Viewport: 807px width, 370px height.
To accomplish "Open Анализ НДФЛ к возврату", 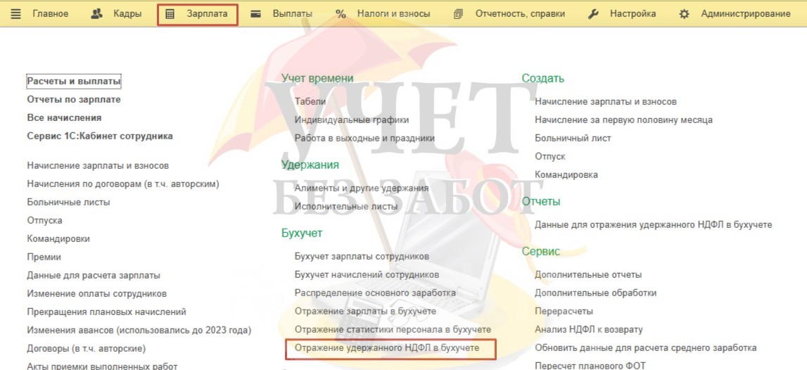I will coord(589,329).
